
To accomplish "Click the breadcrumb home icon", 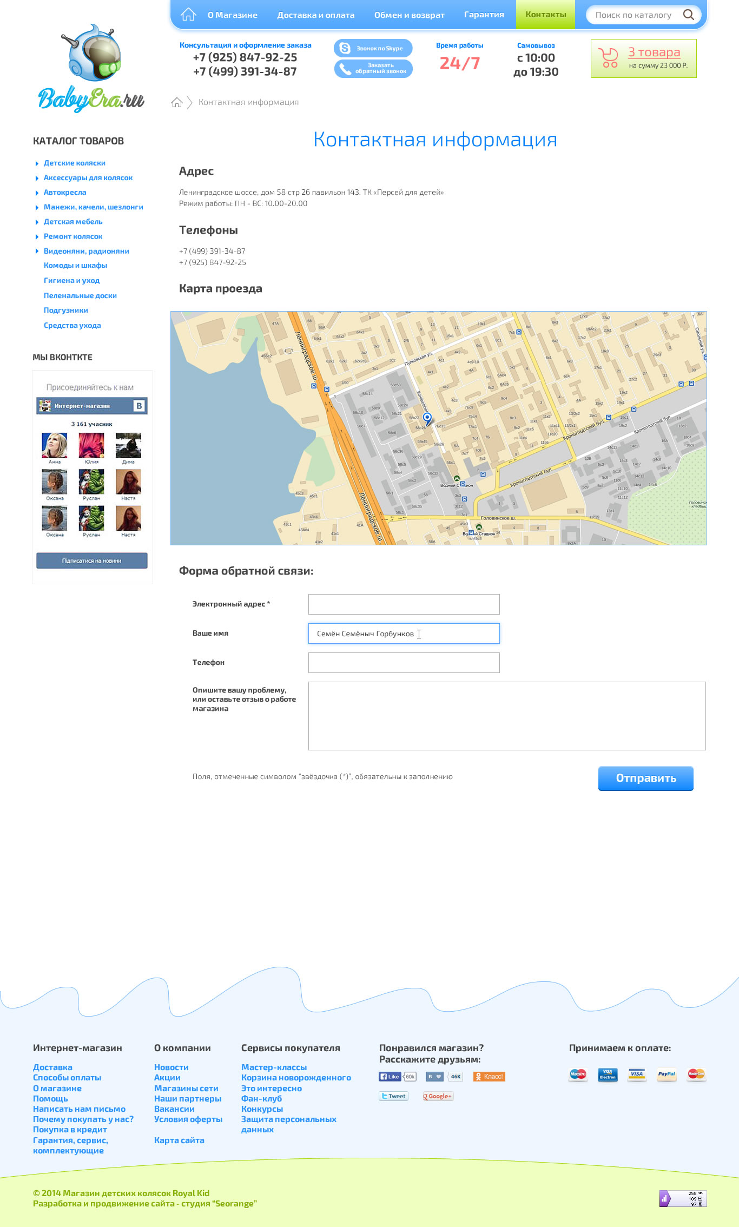I will (177, 103).
